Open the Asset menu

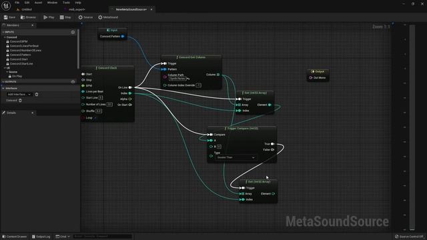[x=39, y=3]
